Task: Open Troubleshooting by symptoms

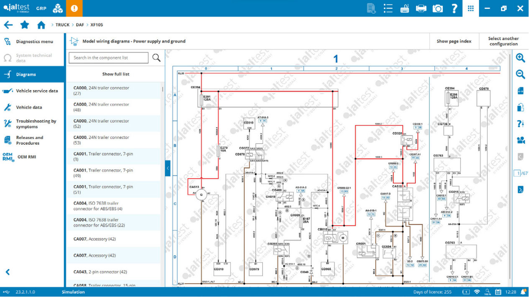Action: pyautogui.click(x=32, y=124)
